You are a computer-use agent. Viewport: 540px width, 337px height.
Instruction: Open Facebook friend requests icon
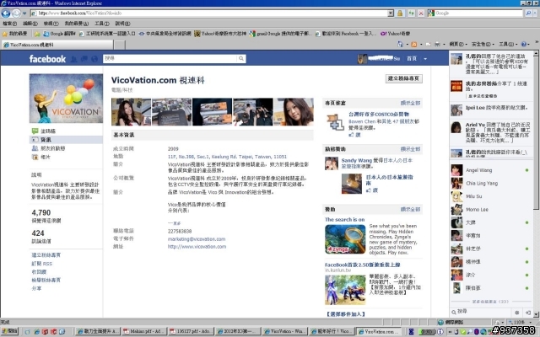73,59
